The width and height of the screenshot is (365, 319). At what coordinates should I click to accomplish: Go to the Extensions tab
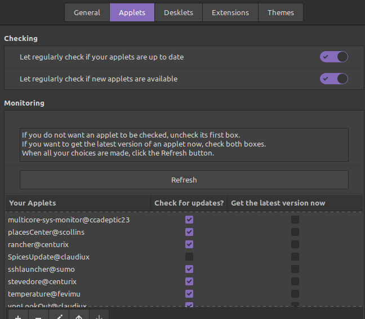(230, 12)
